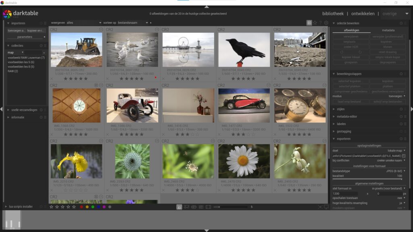This screenshot has width=413, height=232.
Task: Toggle the red color label
Action: pos(81,207)
